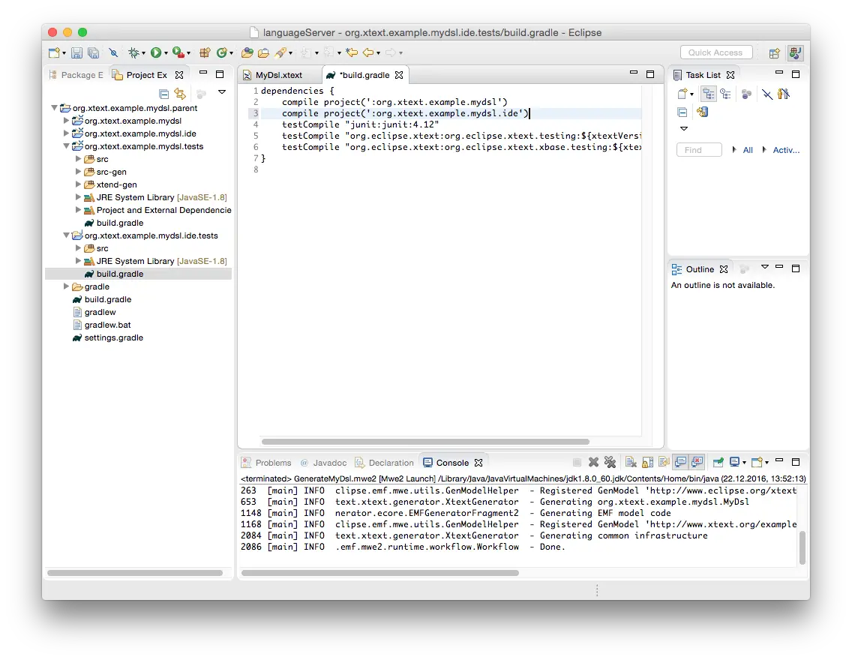Expand the gradle folder node
The image size is (852, 660).
(x=66, y=286)
